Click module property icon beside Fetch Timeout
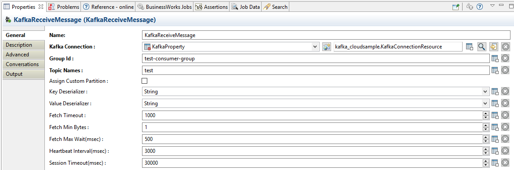The image size is (514, 170). (495, 115)
